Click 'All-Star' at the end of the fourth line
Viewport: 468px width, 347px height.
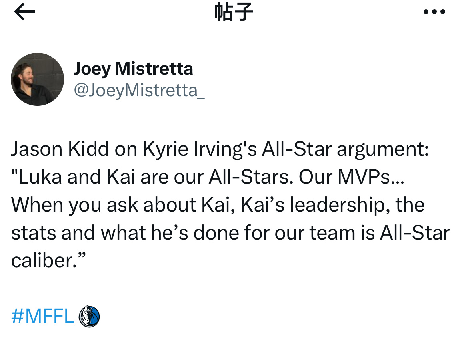414,233
